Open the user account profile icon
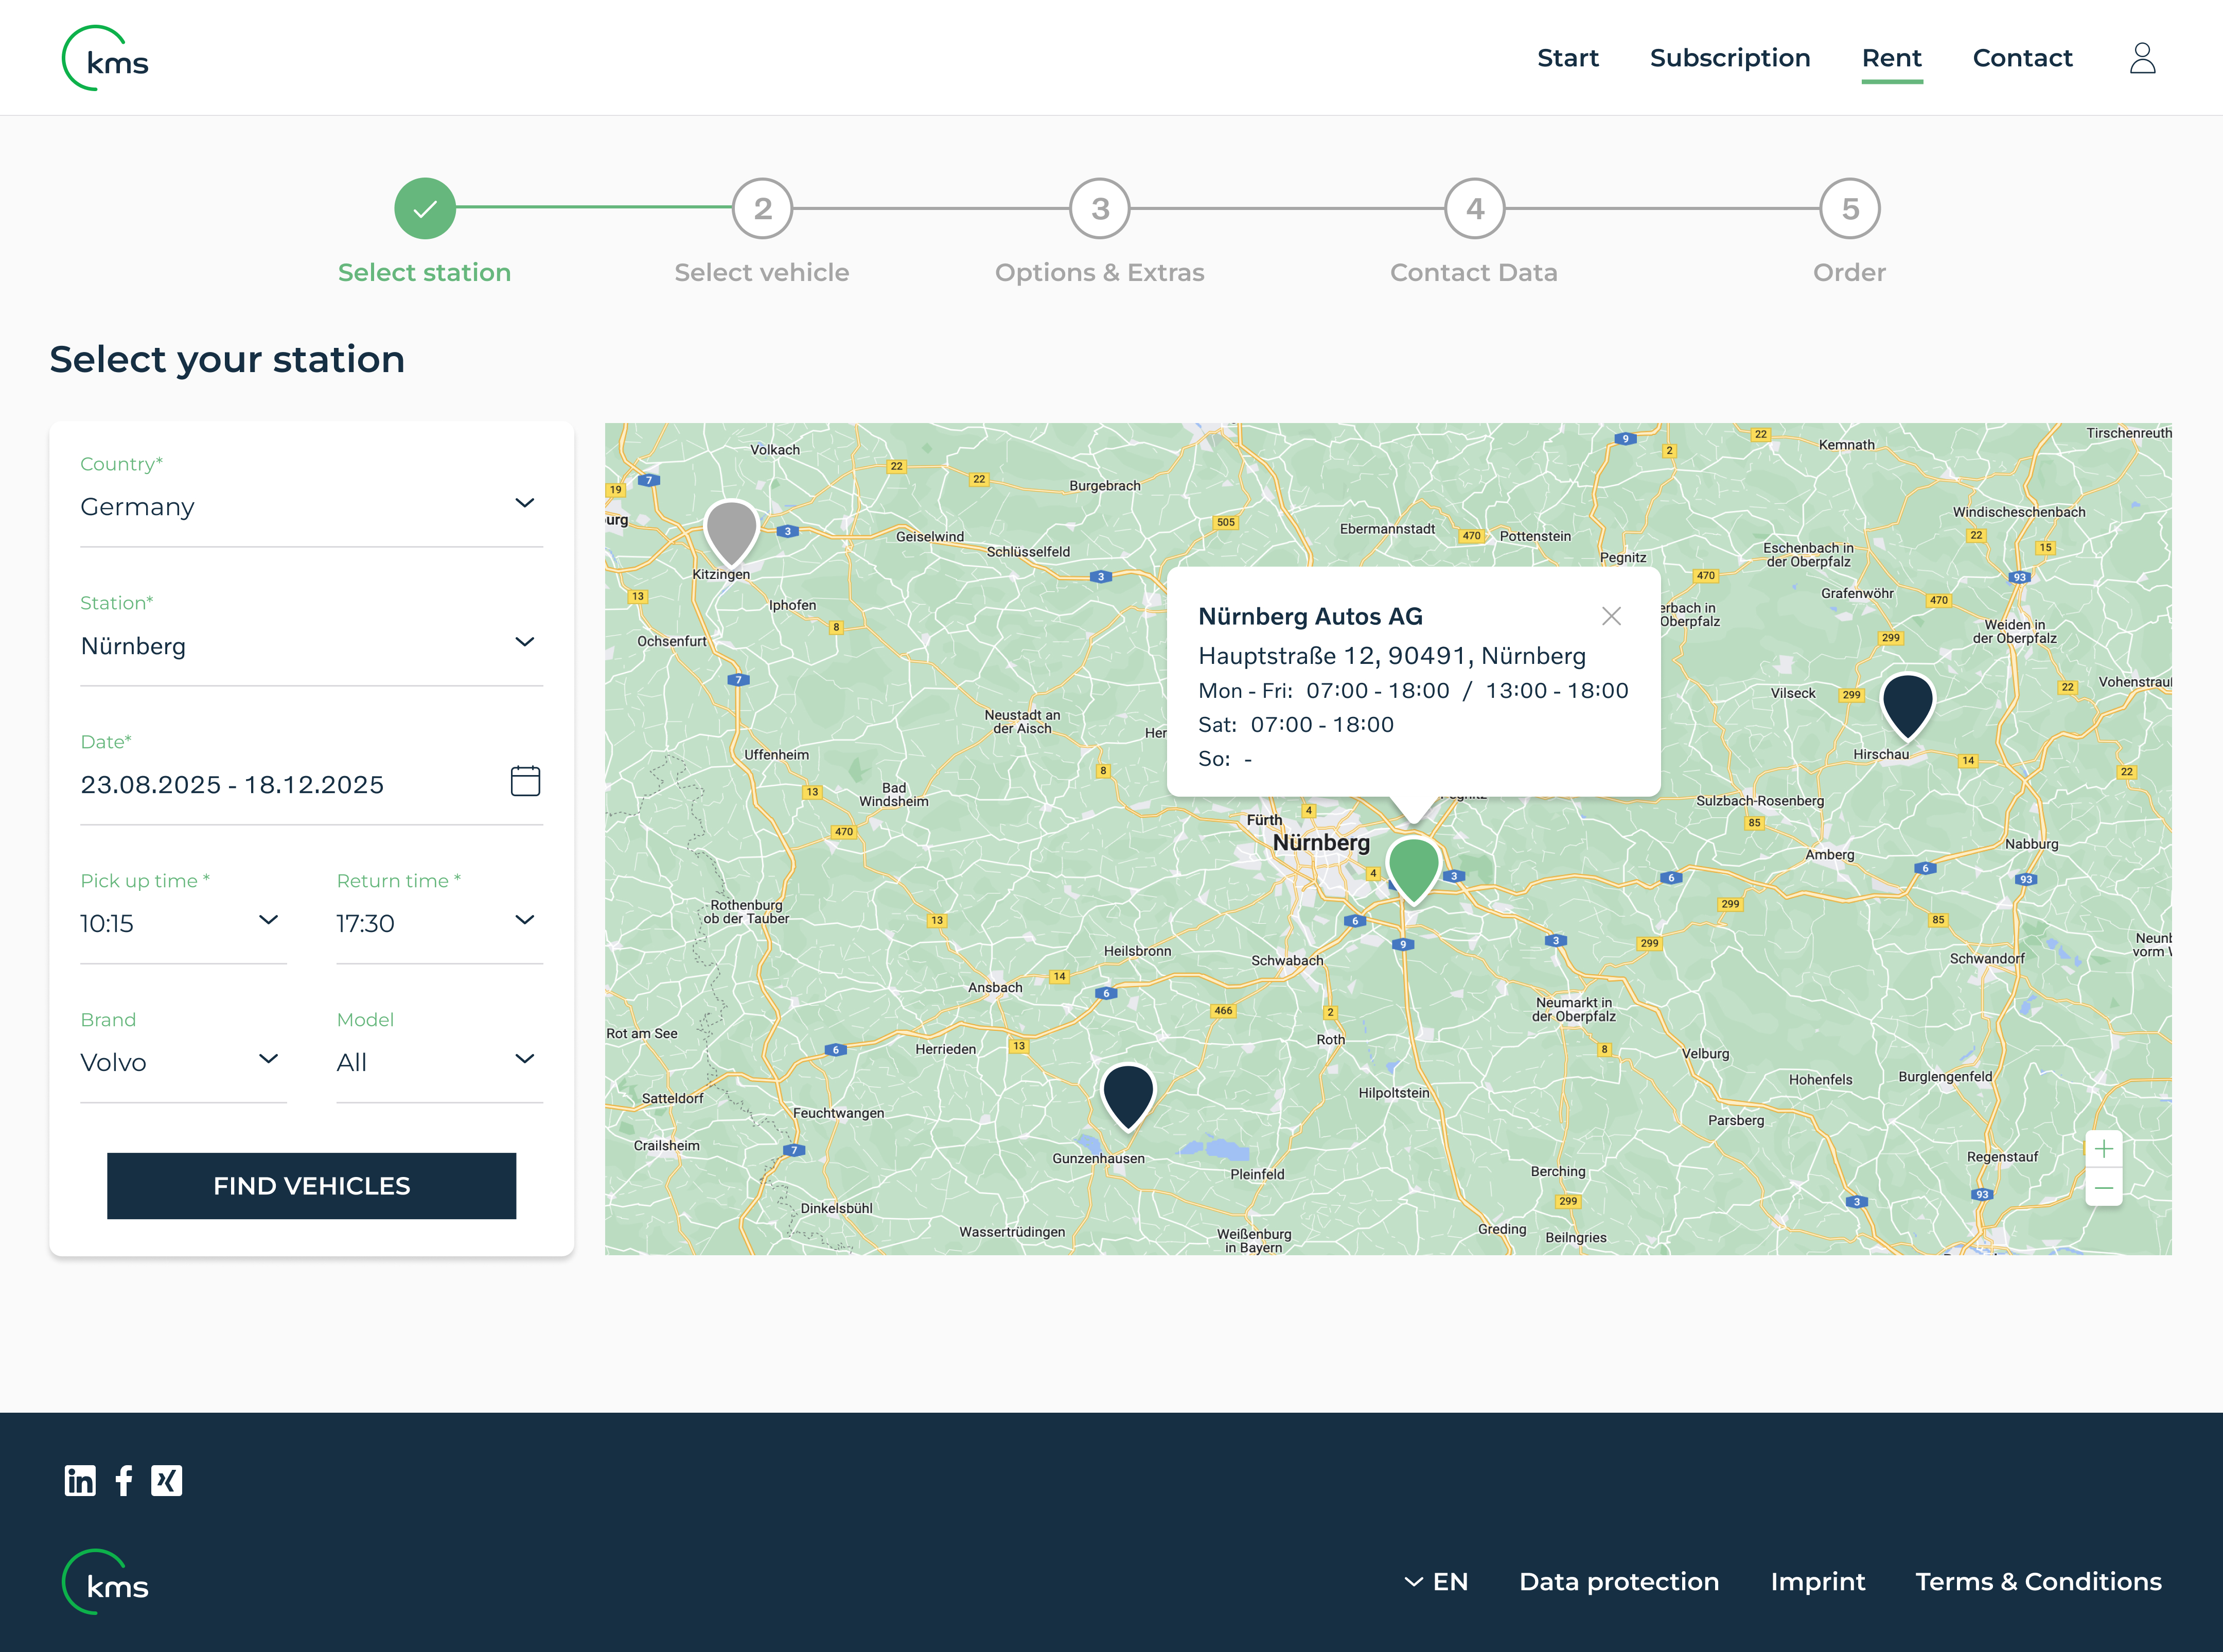Viewport: 2223px width, 1652px height. tap(2142, 58)
